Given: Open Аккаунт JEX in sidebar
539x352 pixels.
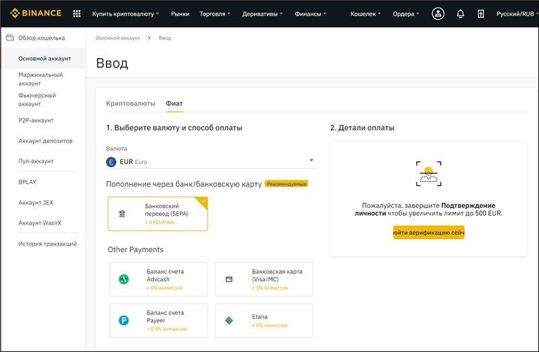Looking at the screenshot, I should 36,202.
